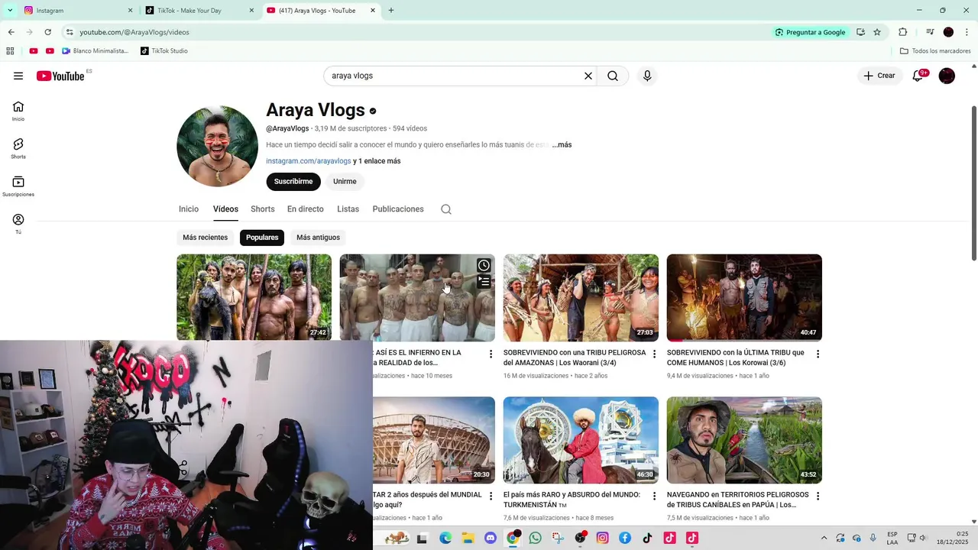Open the channel Inicio tab
This screenshot has height=550, width=978.
[189, 209]
